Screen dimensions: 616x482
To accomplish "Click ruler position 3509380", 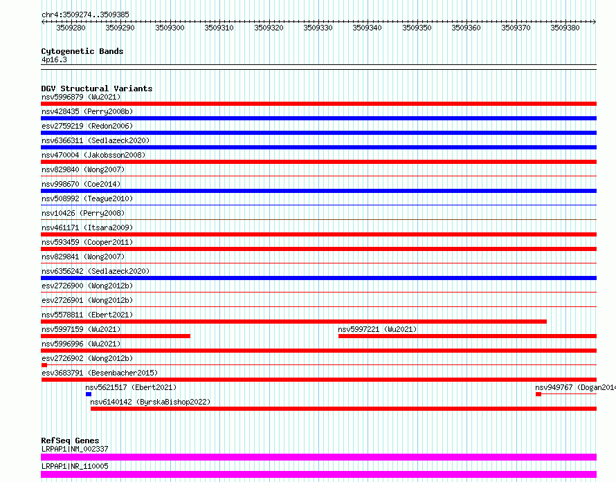I will tap(565, 28).
